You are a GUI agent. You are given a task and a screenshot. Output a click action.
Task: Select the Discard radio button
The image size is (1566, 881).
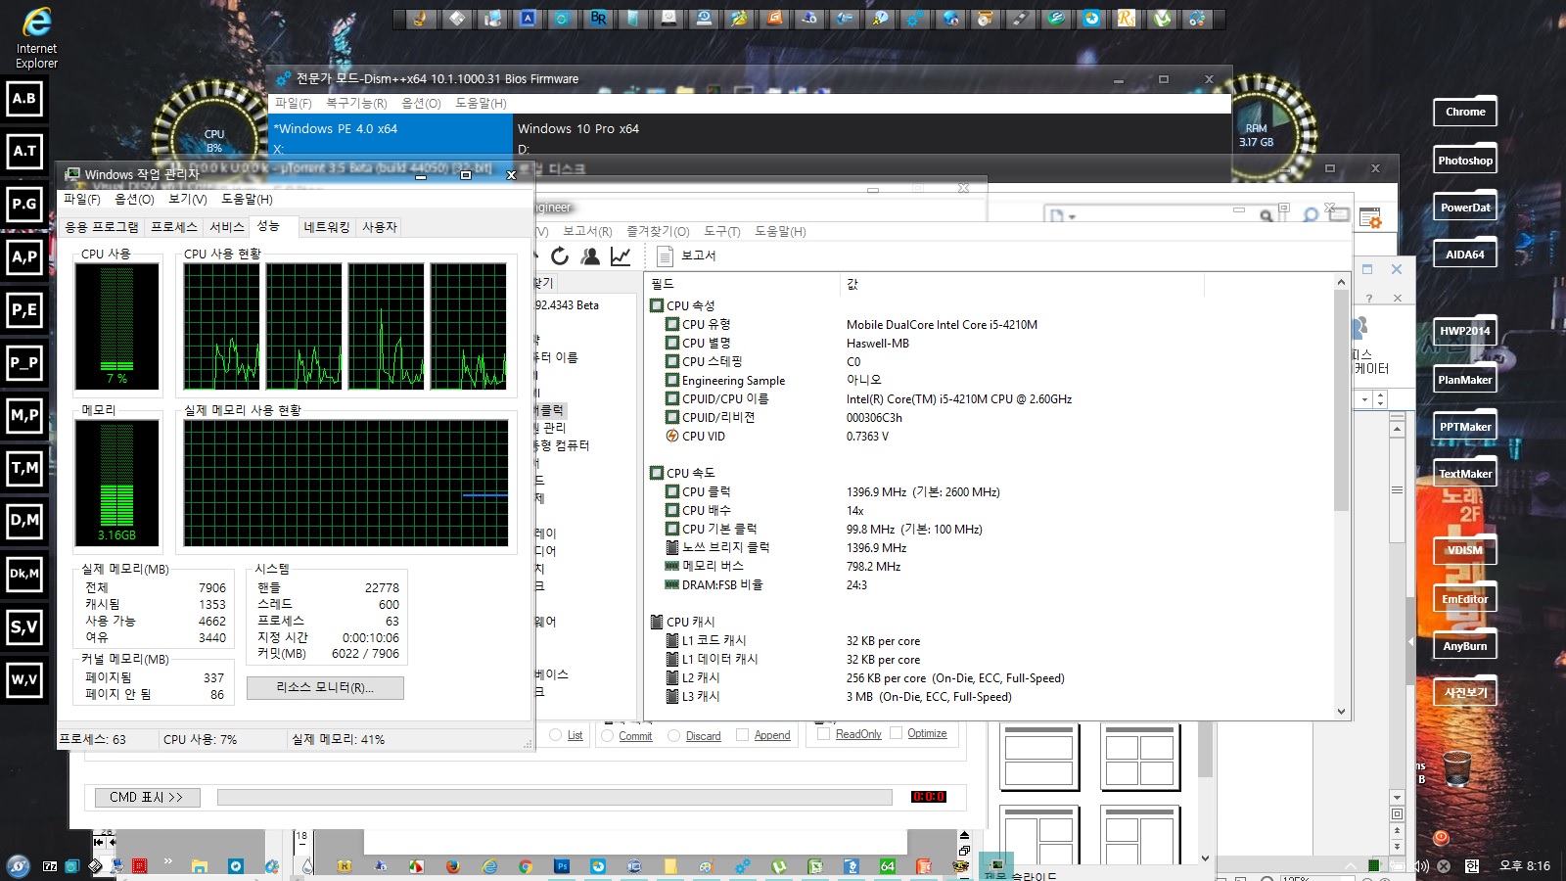(x=673, y=735)
